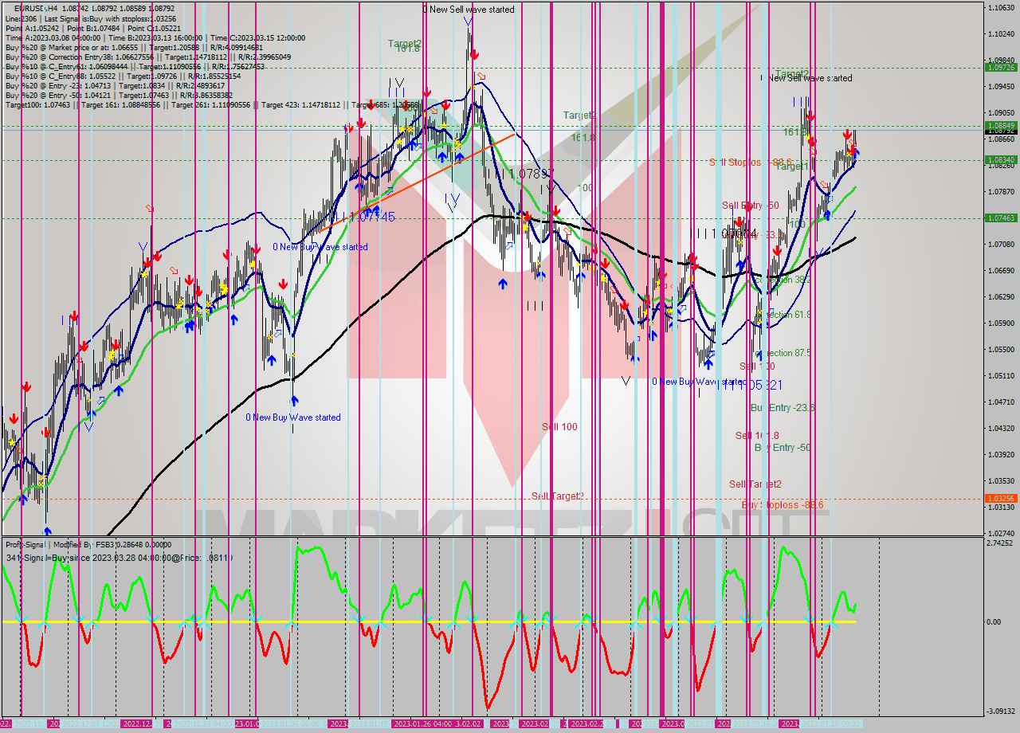Select the 'Buy Entry -23.6' label

[783, 408]
